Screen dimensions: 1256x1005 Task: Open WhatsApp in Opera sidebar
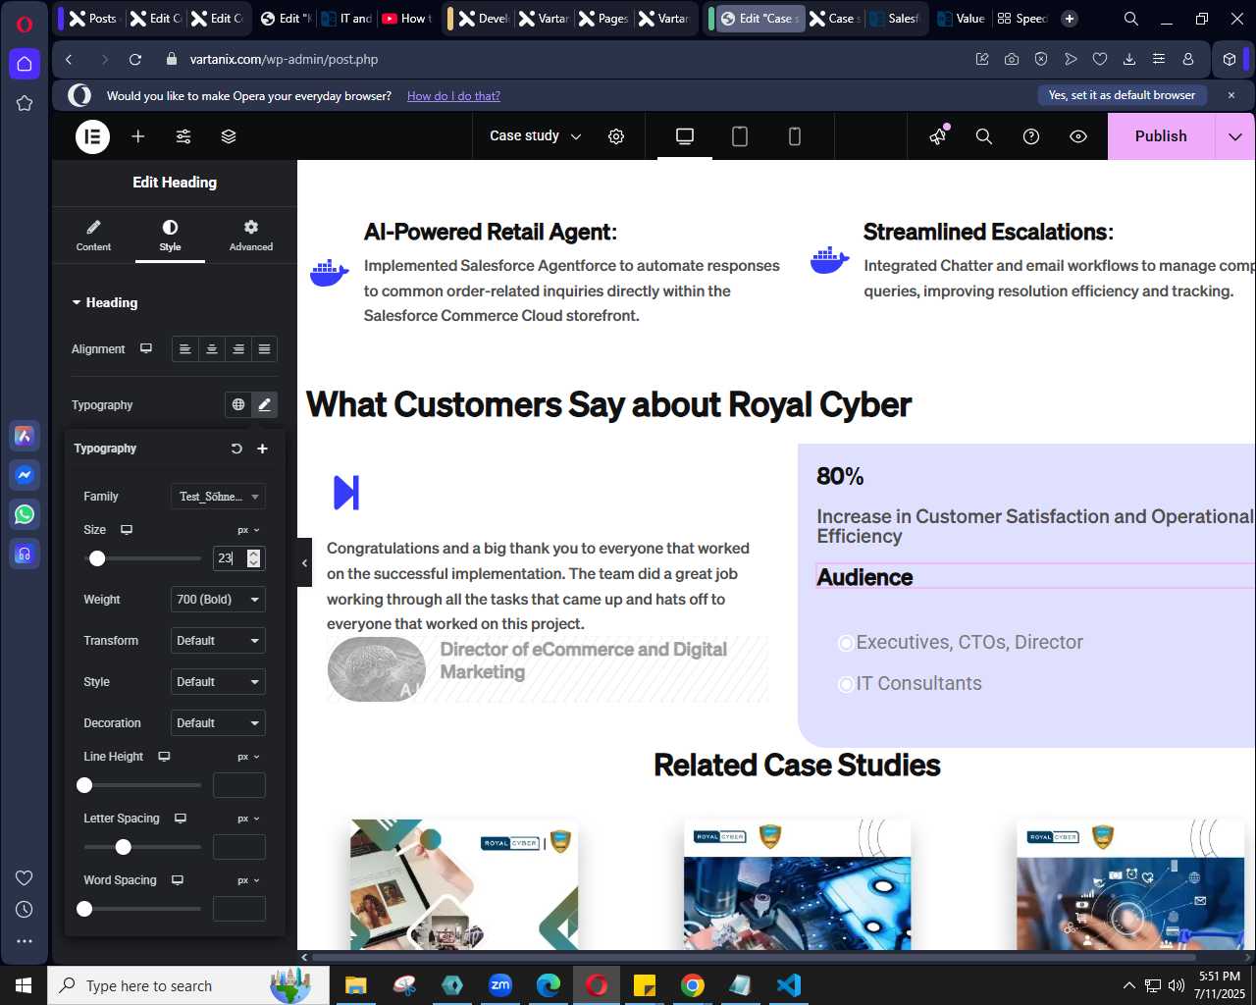[25, 514]
